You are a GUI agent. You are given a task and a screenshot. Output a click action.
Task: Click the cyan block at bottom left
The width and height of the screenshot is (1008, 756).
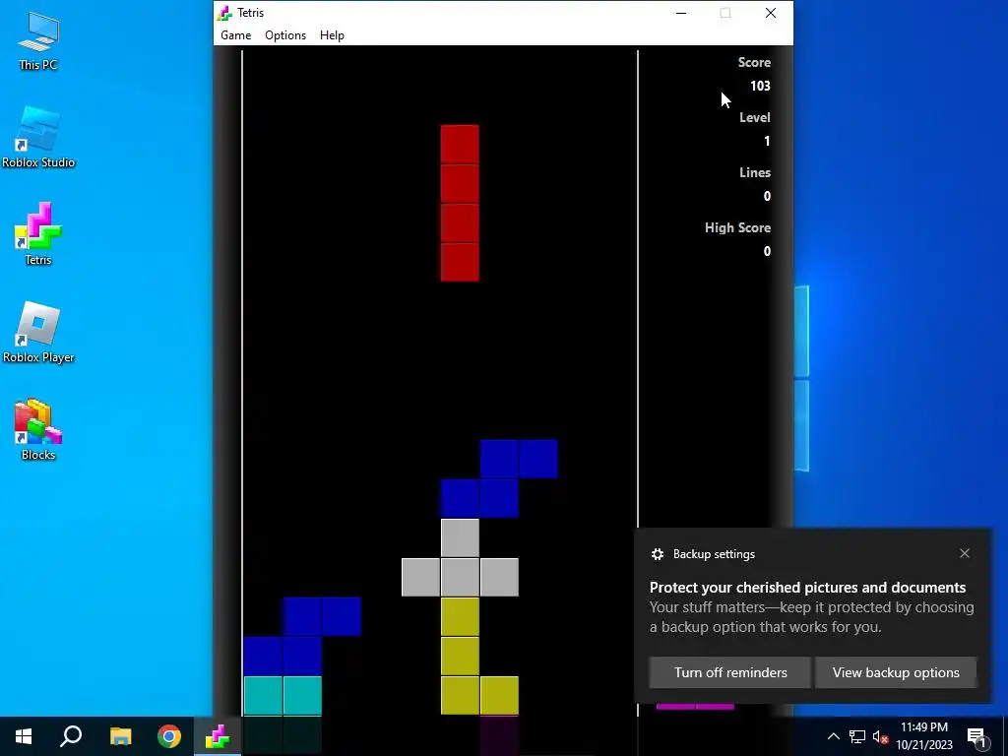pyautogui.click(x=283, y=696)
